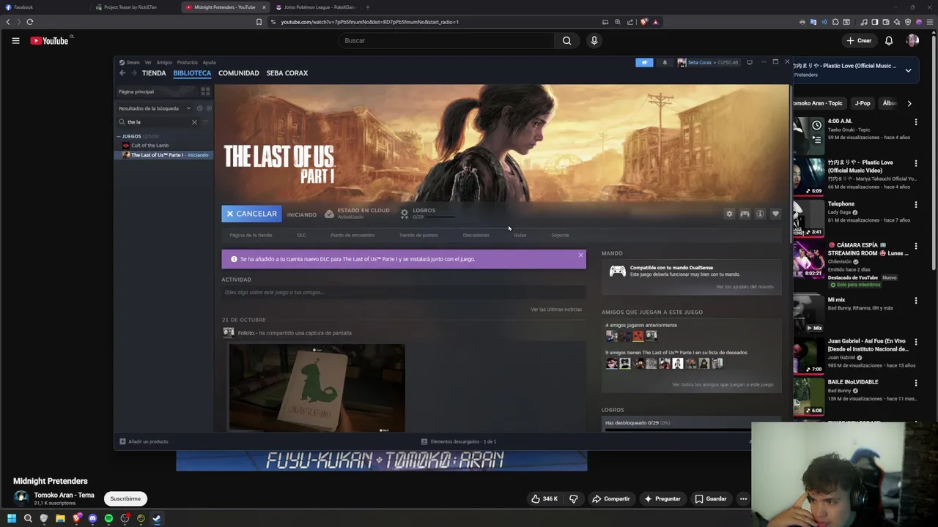Switch Steam to Big Picture mode monitor icon

[749, 62]
